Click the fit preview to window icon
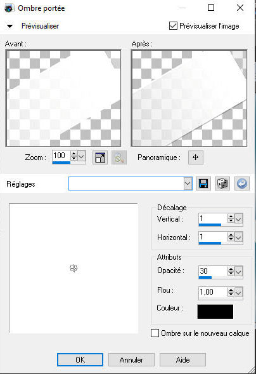Viewport: 256px width, 374px height. click(100, 157)
